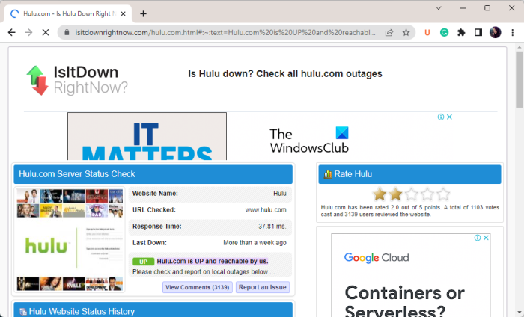Select 'More than a week ago' text
This screenshot has height=317, width=524.
(x=255, y=242)
